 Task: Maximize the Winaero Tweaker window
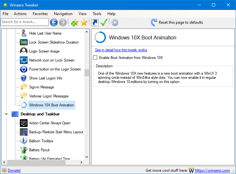click(x=214, y=5)
